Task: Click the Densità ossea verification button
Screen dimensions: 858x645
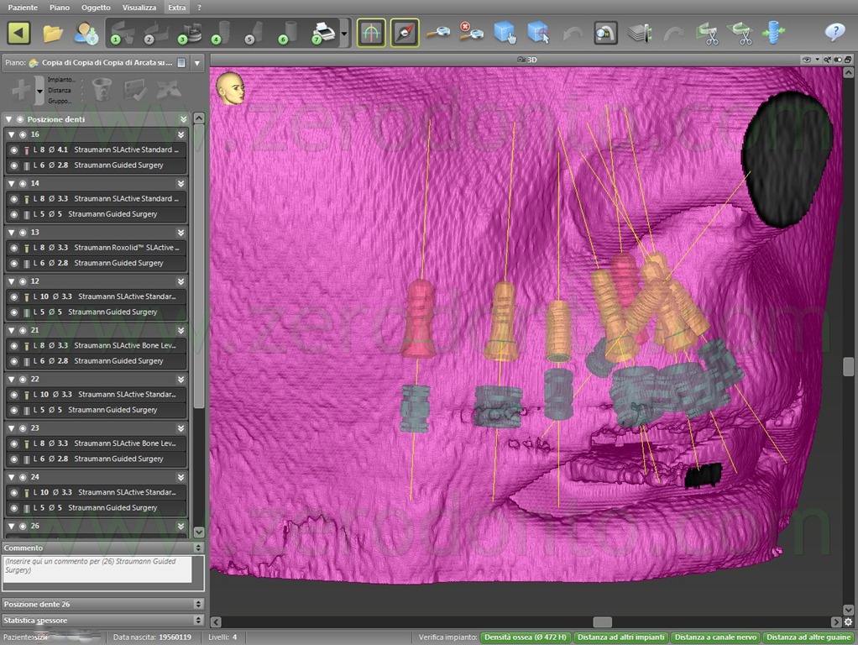Action: pyautogui.click(x=526, y=637)
